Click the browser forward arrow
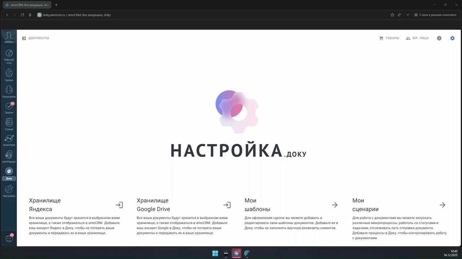Viewport: 462px width, 259px height. [x=14, y=15]
